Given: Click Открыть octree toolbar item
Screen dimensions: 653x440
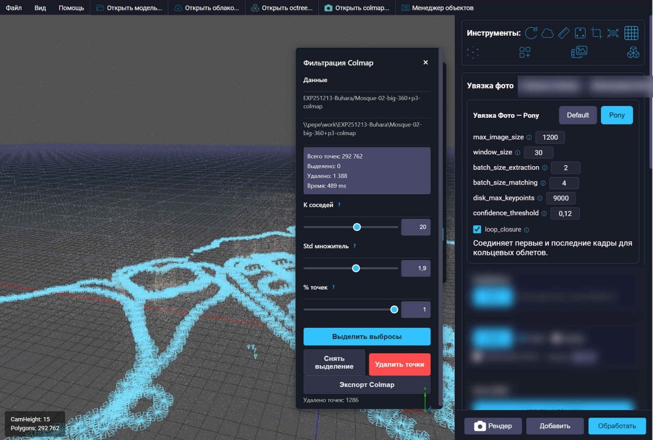Looking at the screenshot, I should 282,8.
